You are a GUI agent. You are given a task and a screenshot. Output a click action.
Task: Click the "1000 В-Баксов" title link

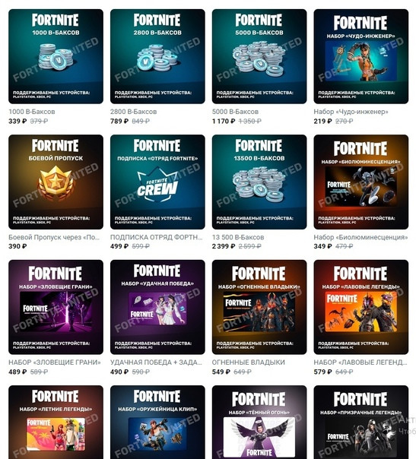[x=32, y=112]
